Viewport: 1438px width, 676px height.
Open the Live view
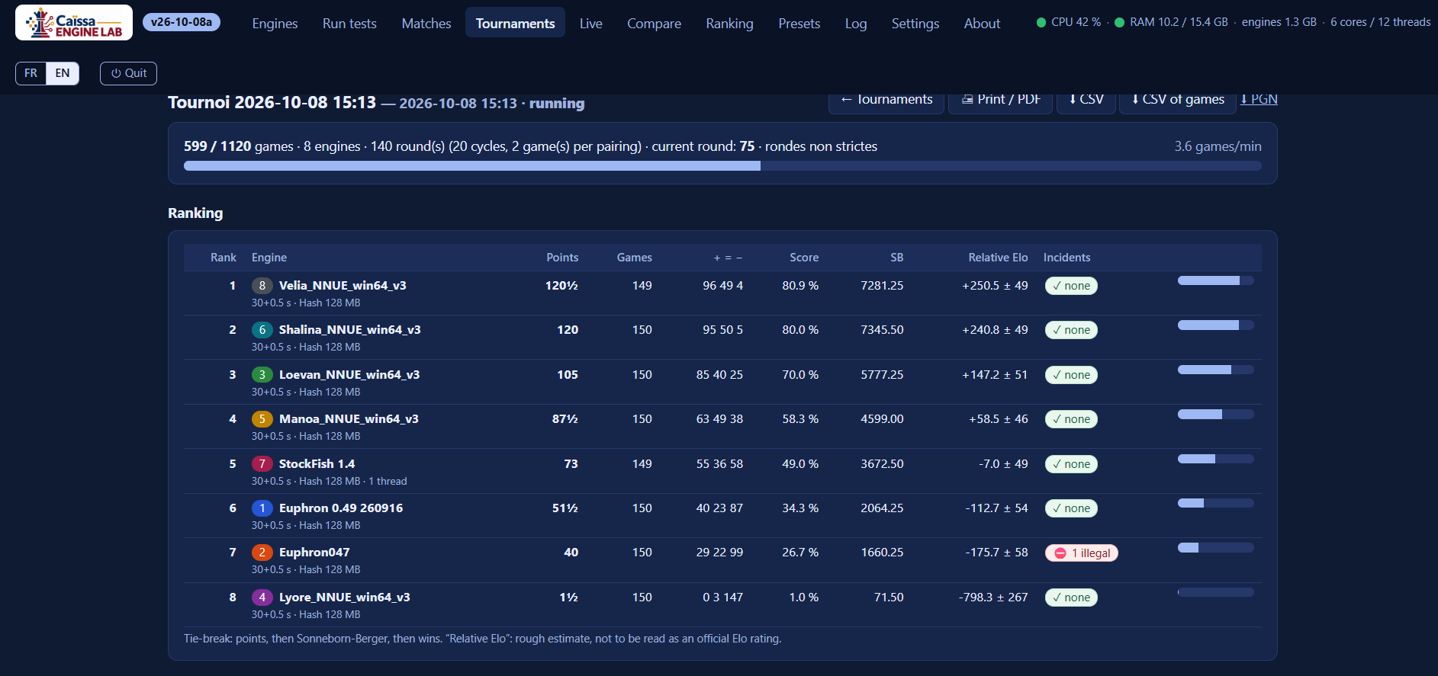click(590, 24)
